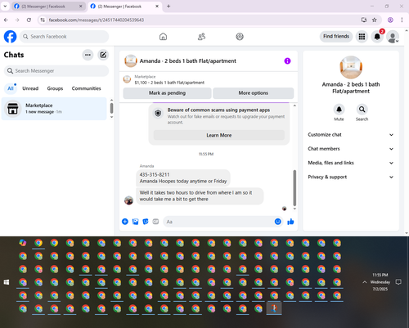Select the Communities chats filter
This screenshot has height=328, width=409.
(86, 88)
